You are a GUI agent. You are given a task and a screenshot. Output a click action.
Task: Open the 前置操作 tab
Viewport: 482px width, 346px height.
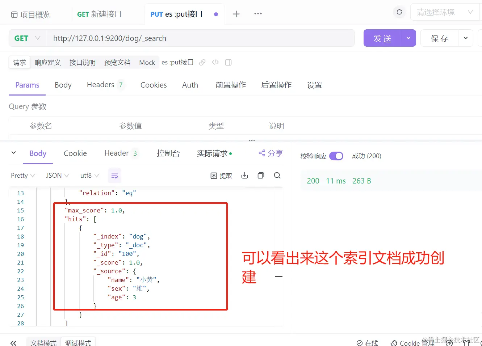coord(231,85)
